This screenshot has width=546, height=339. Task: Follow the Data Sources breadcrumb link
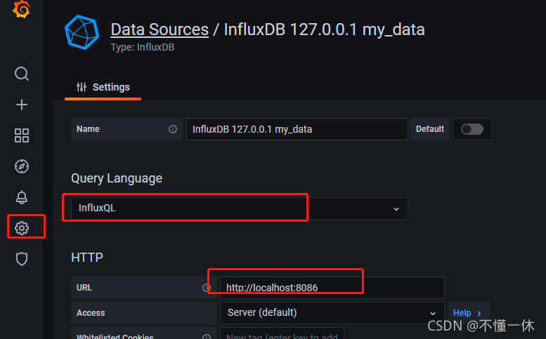(x=160, y=29)
